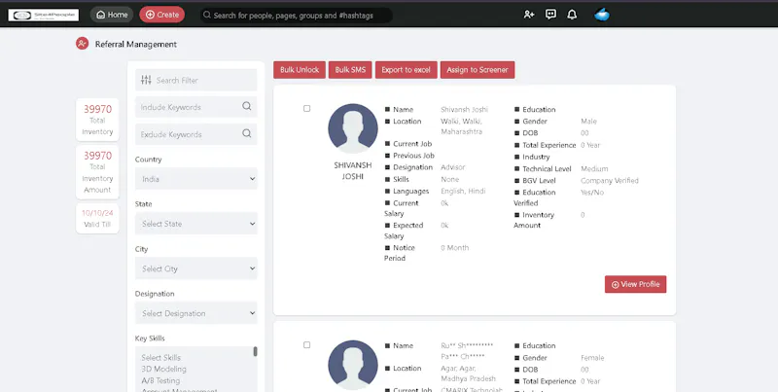Click the SHIVANSH JOSHI name under avatar
The width and height of the screenshot is (778, 392).
pos(353,170)
